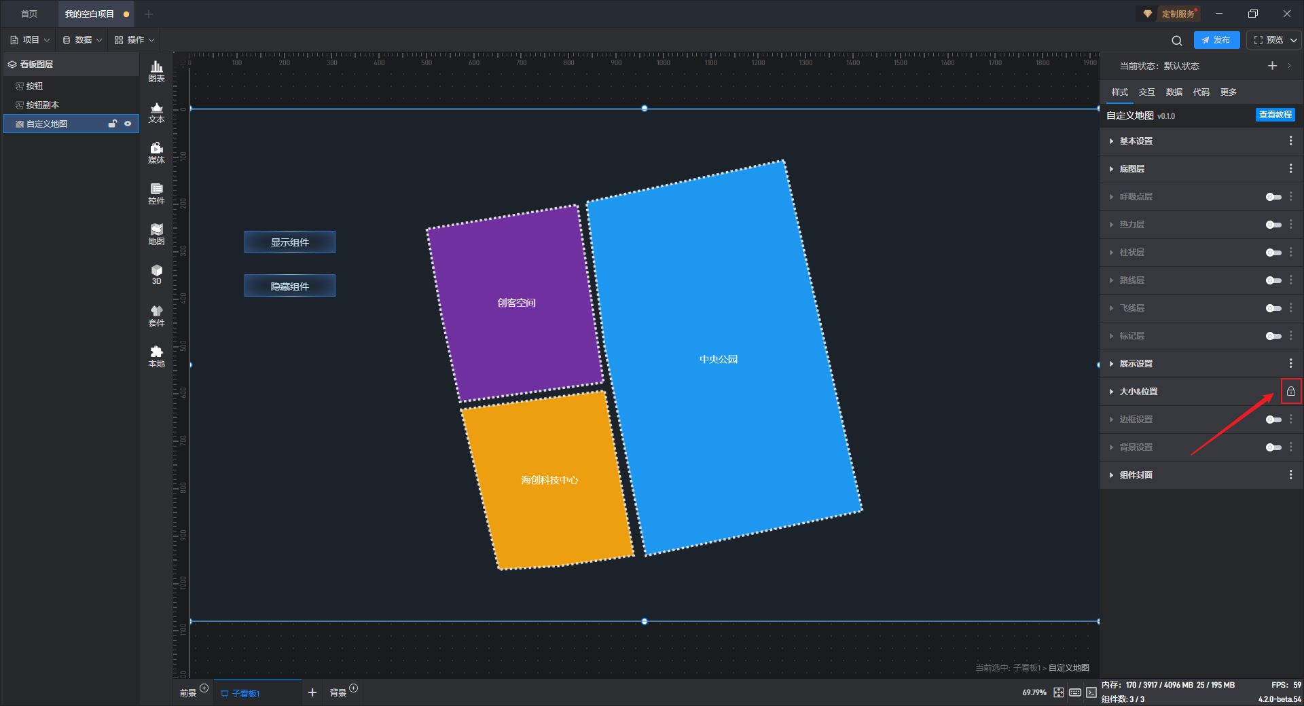The width and height of the screenshot is (1304, 706).
Task: Open the 本地 local components icon
Action: coord(156,356)
